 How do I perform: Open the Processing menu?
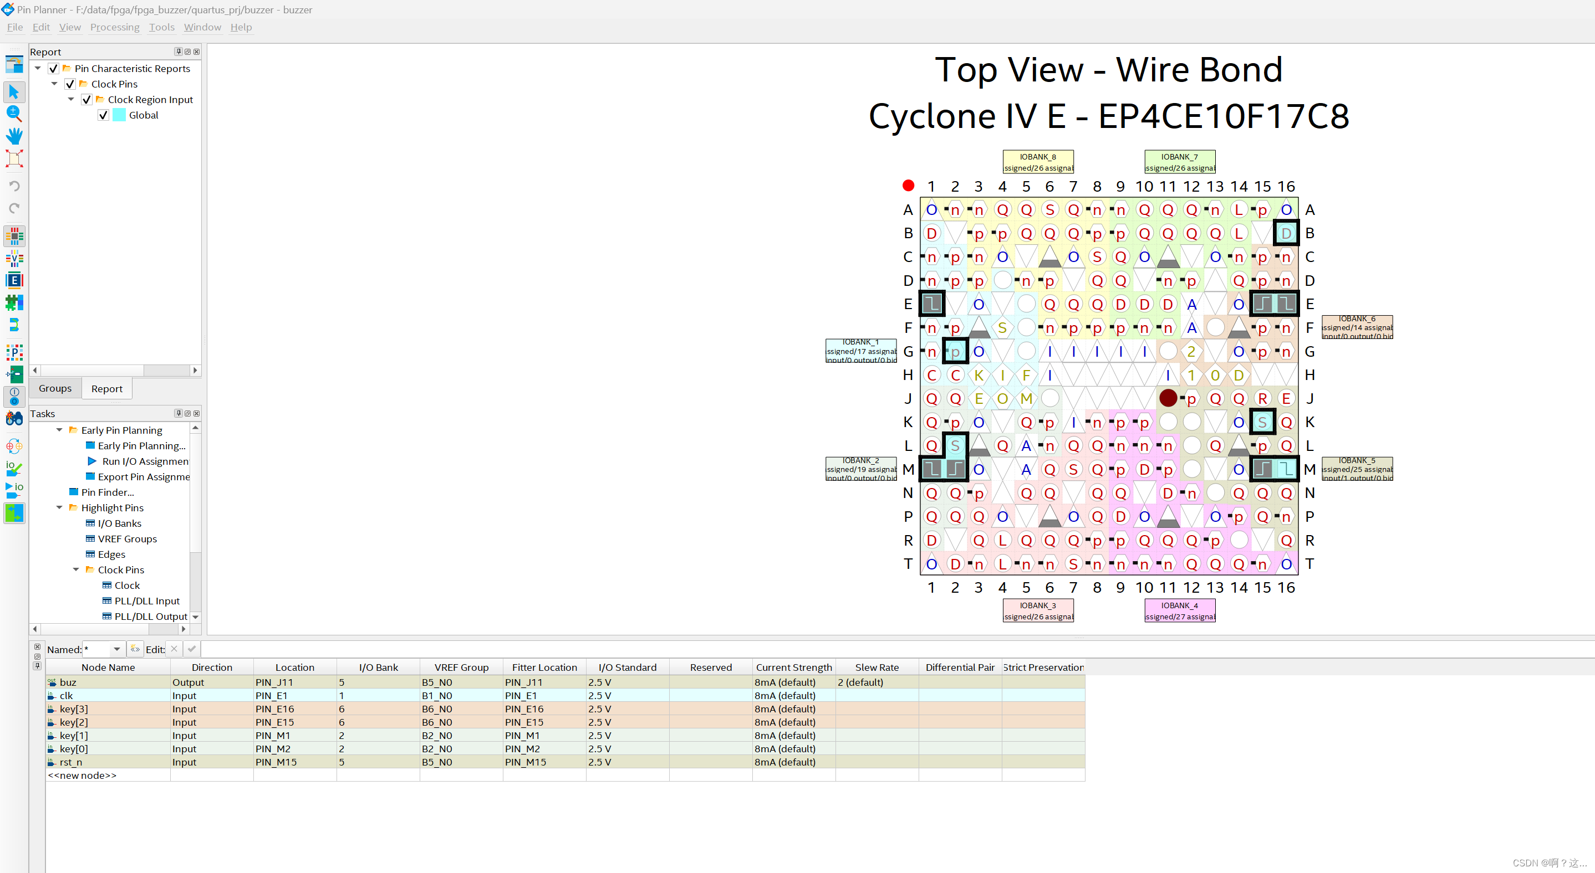115,27
